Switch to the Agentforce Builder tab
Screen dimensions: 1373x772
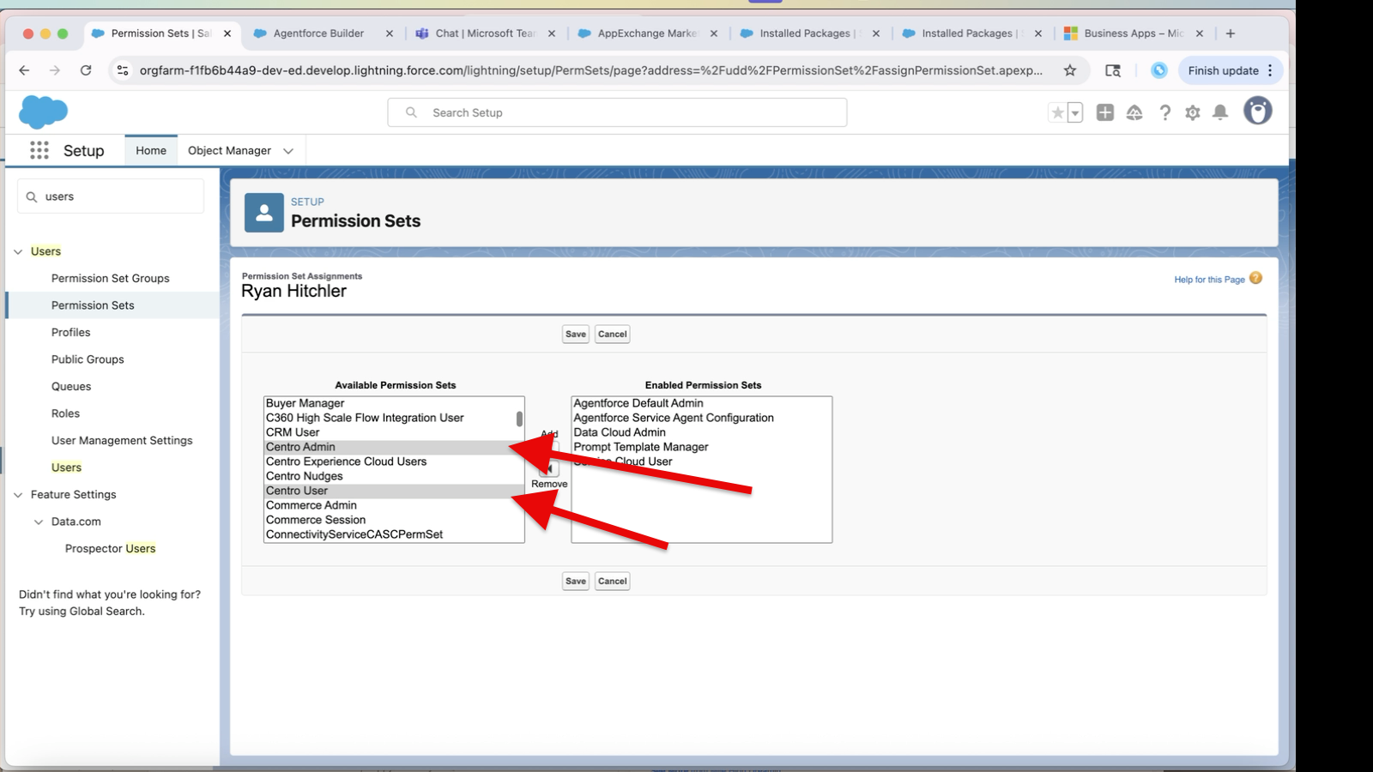(318, 33)
